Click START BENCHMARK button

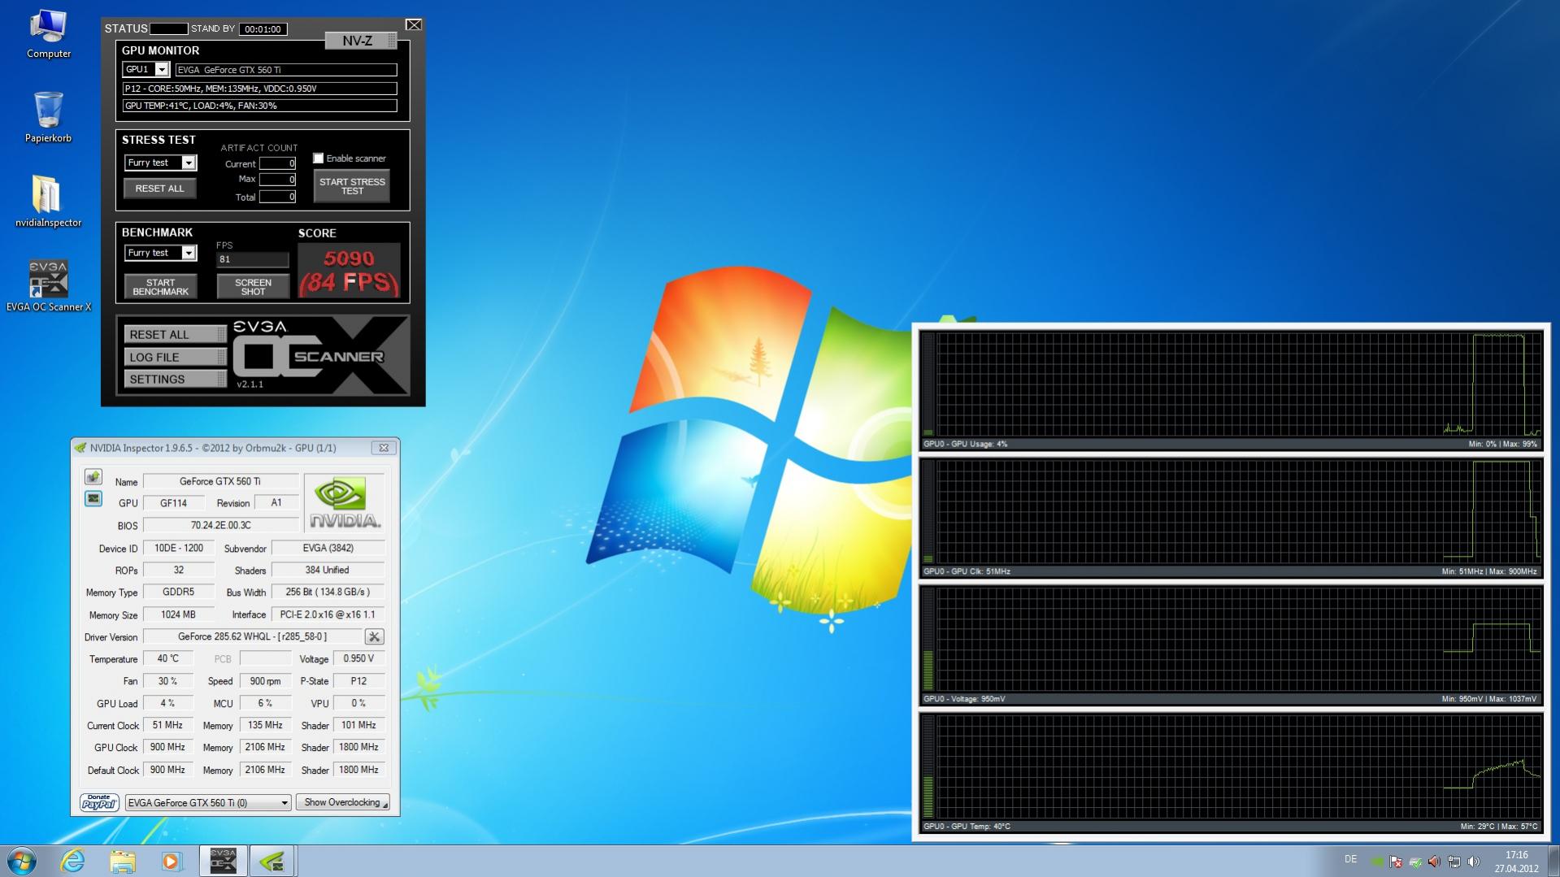coord(160,287)
